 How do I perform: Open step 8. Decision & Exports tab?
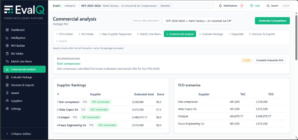[x=262, y=34]
